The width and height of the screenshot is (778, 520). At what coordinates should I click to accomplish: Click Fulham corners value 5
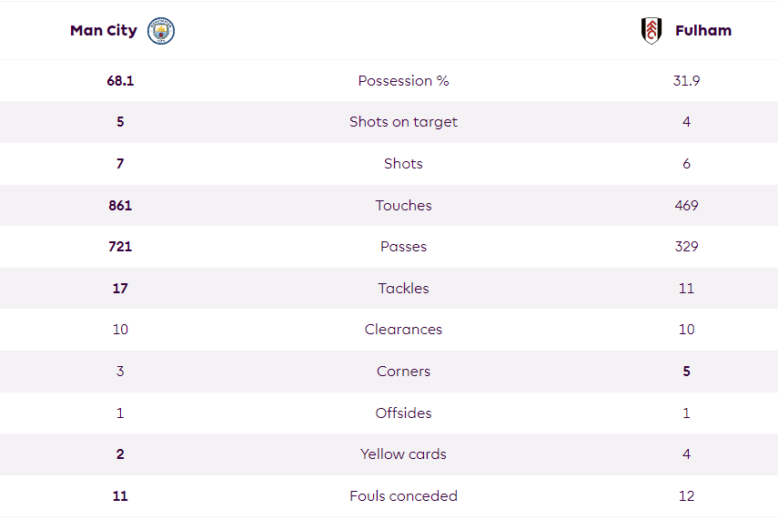point(686,372)
